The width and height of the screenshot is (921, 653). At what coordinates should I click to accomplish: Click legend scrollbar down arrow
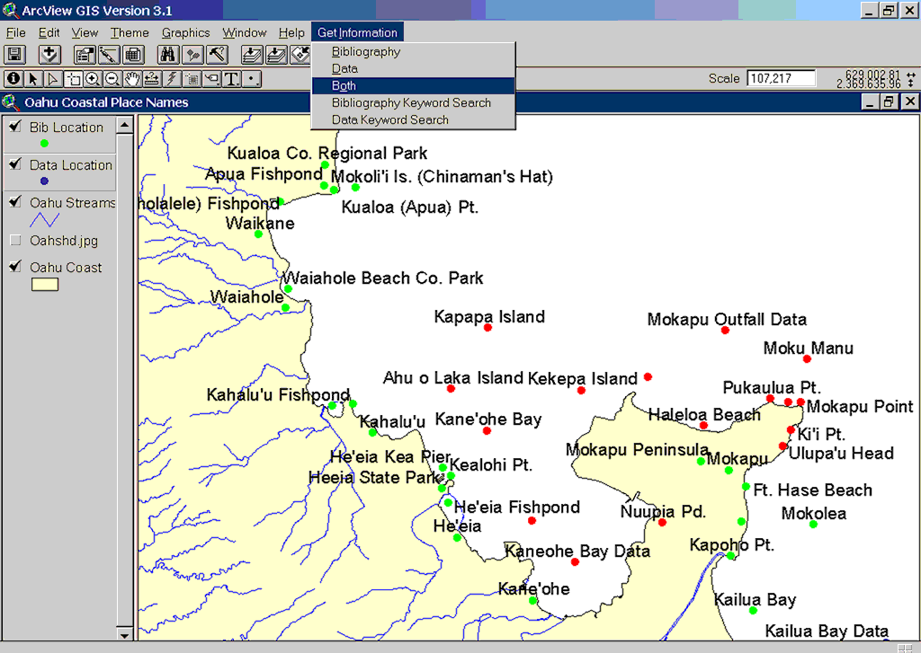pos(124,634)
